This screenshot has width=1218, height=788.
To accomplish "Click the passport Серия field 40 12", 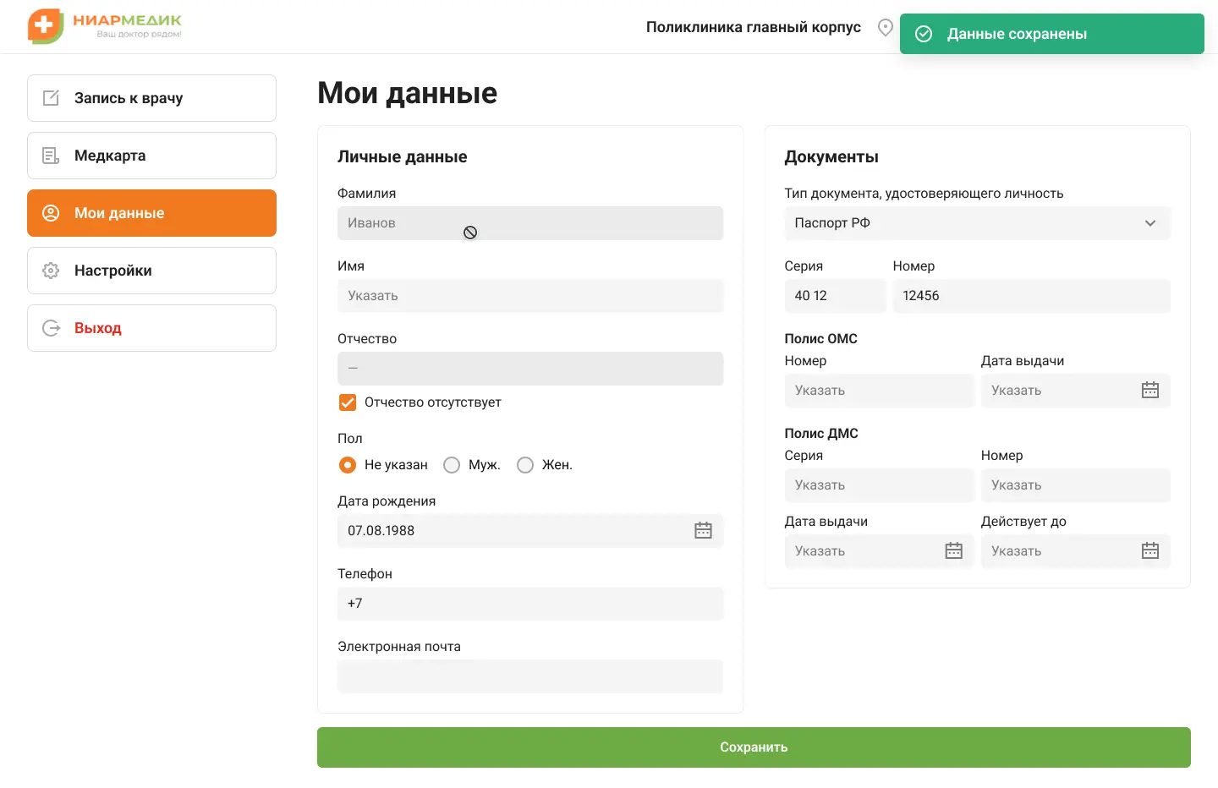I will (835, 296).
